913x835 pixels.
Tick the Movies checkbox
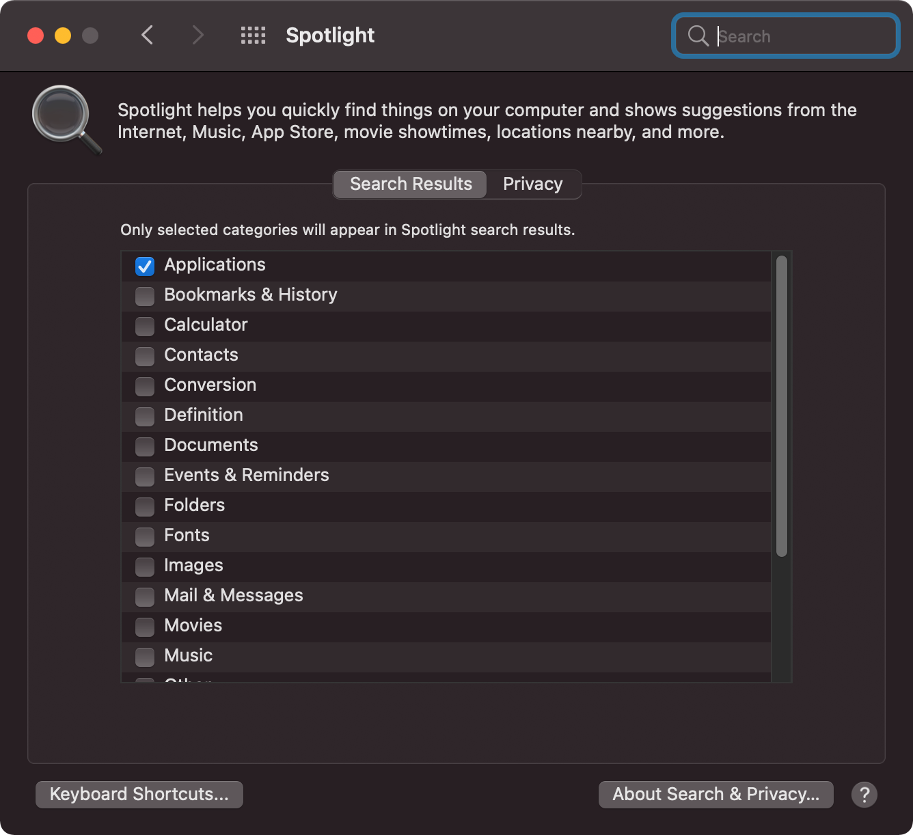145,627
